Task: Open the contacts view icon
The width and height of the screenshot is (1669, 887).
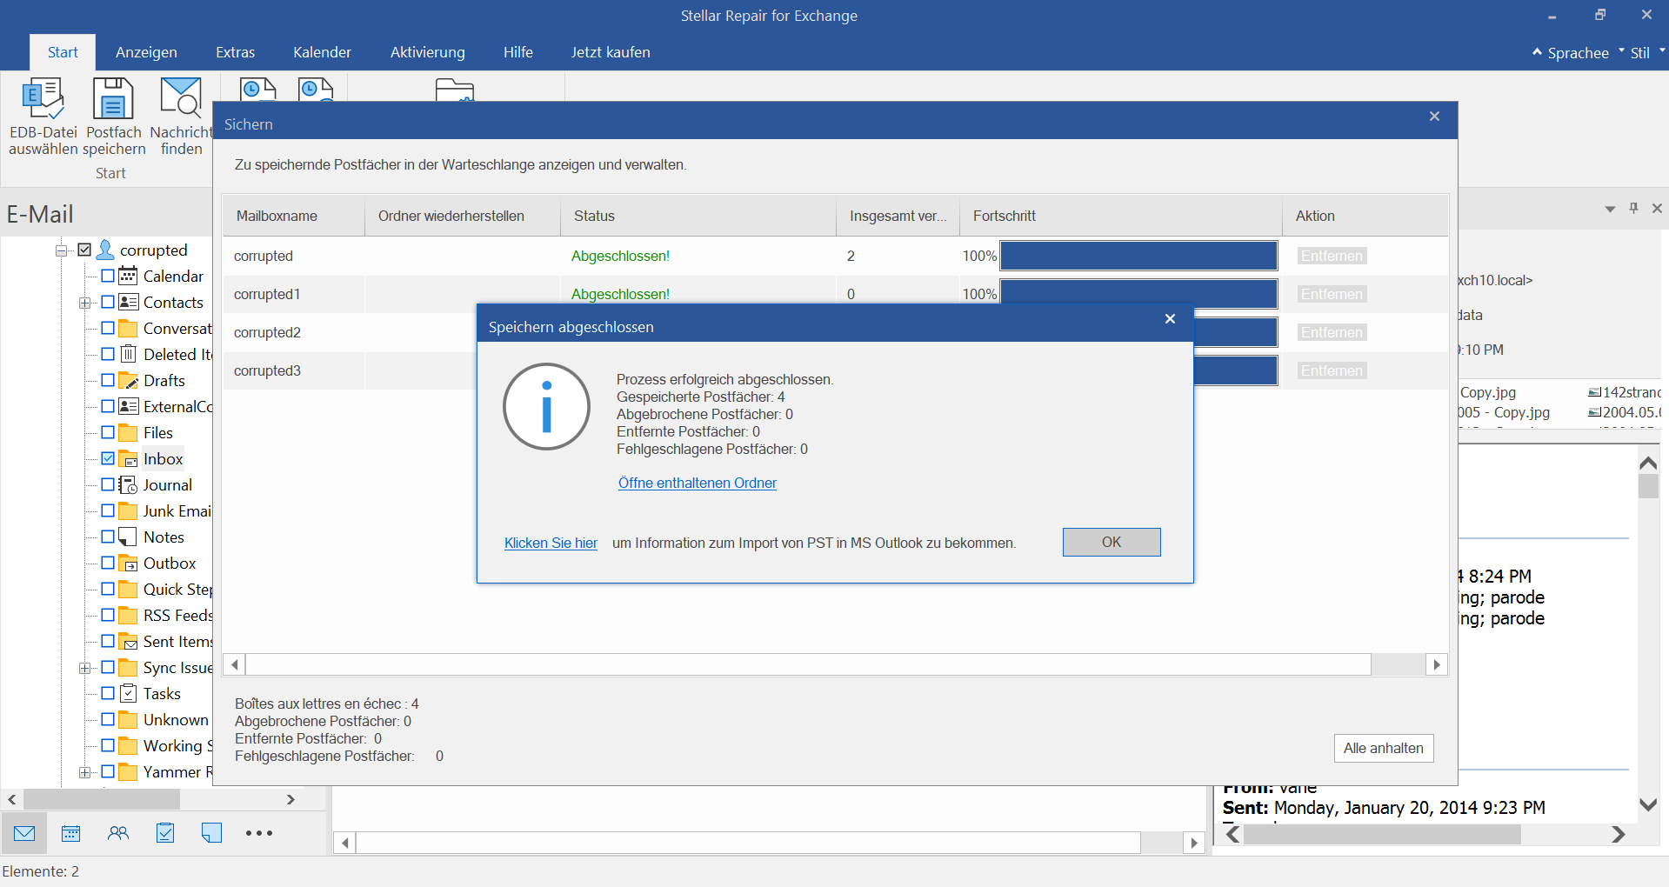Action: click(x=118, y=833)
